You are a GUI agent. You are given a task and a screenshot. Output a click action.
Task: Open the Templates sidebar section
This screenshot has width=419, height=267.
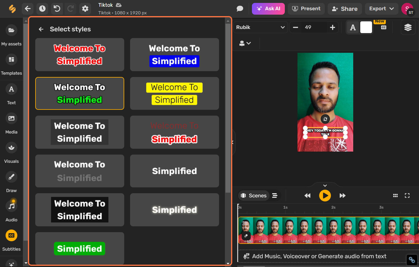coord(11,64)
